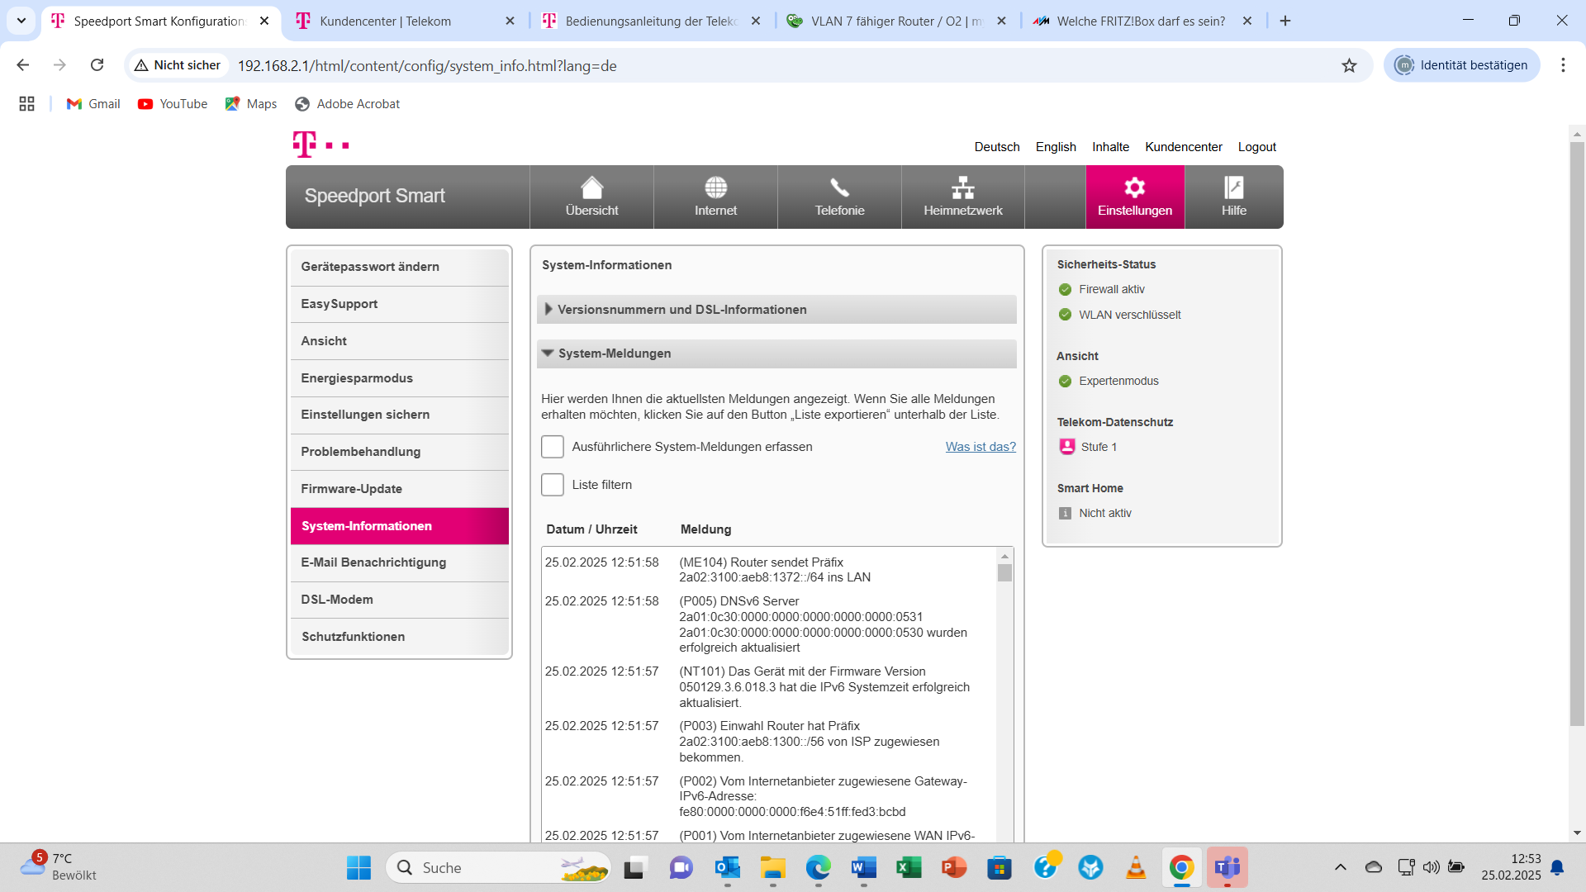Open the tab search dropdown arrow

tap(21, 21)
